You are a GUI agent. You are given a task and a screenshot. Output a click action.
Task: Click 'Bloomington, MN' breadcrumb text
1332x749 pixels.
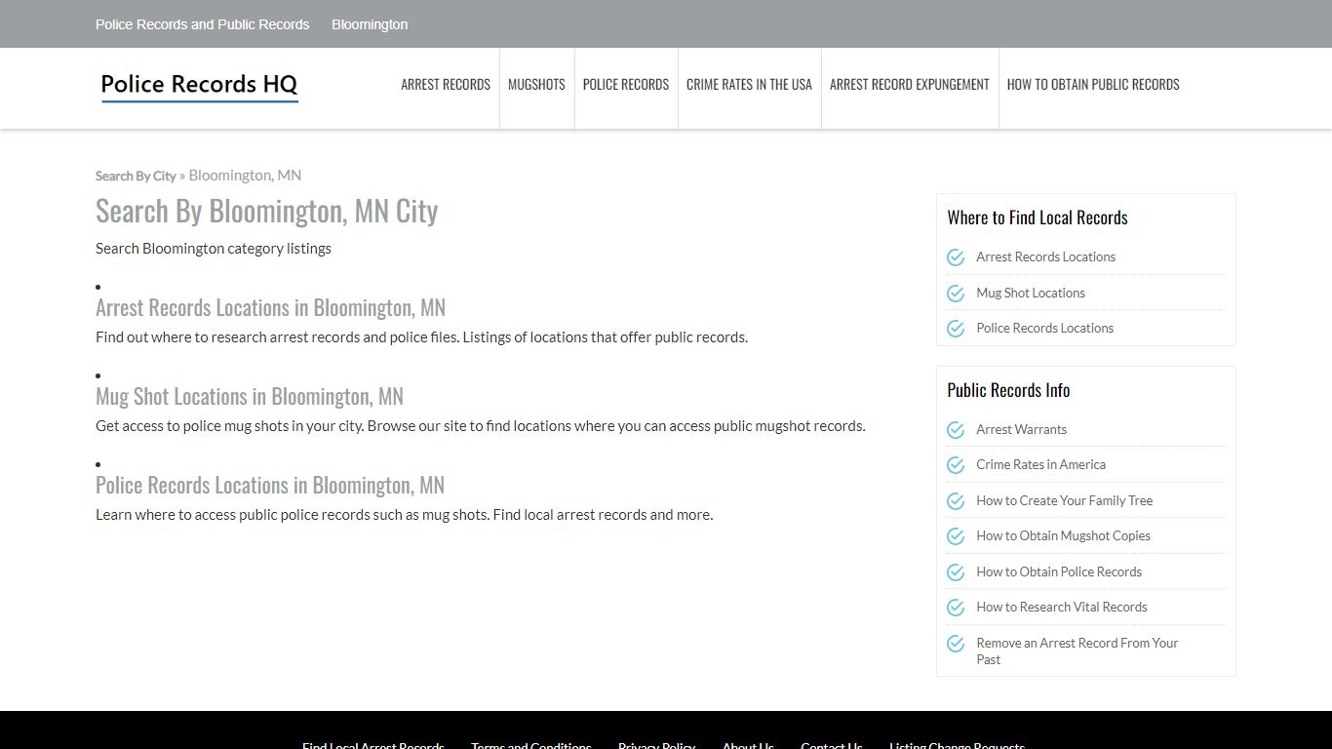click(245, 176)
